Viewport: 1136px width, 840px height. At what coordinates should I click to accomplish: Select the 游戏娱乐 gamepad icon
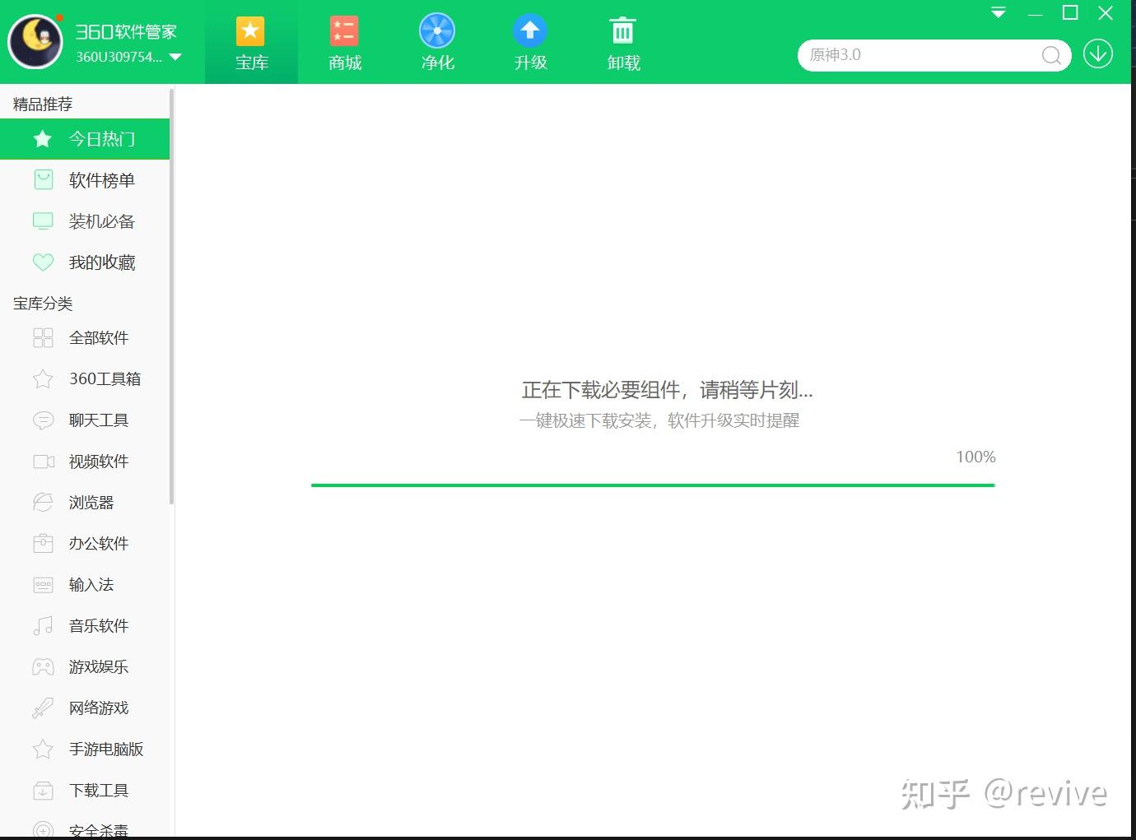(x=43, y=666)
